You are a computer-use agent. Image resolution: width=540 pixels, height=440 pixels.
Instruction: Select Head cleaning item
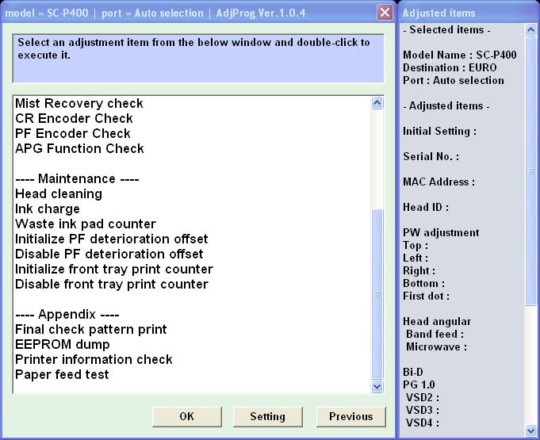tap(59, 193)
